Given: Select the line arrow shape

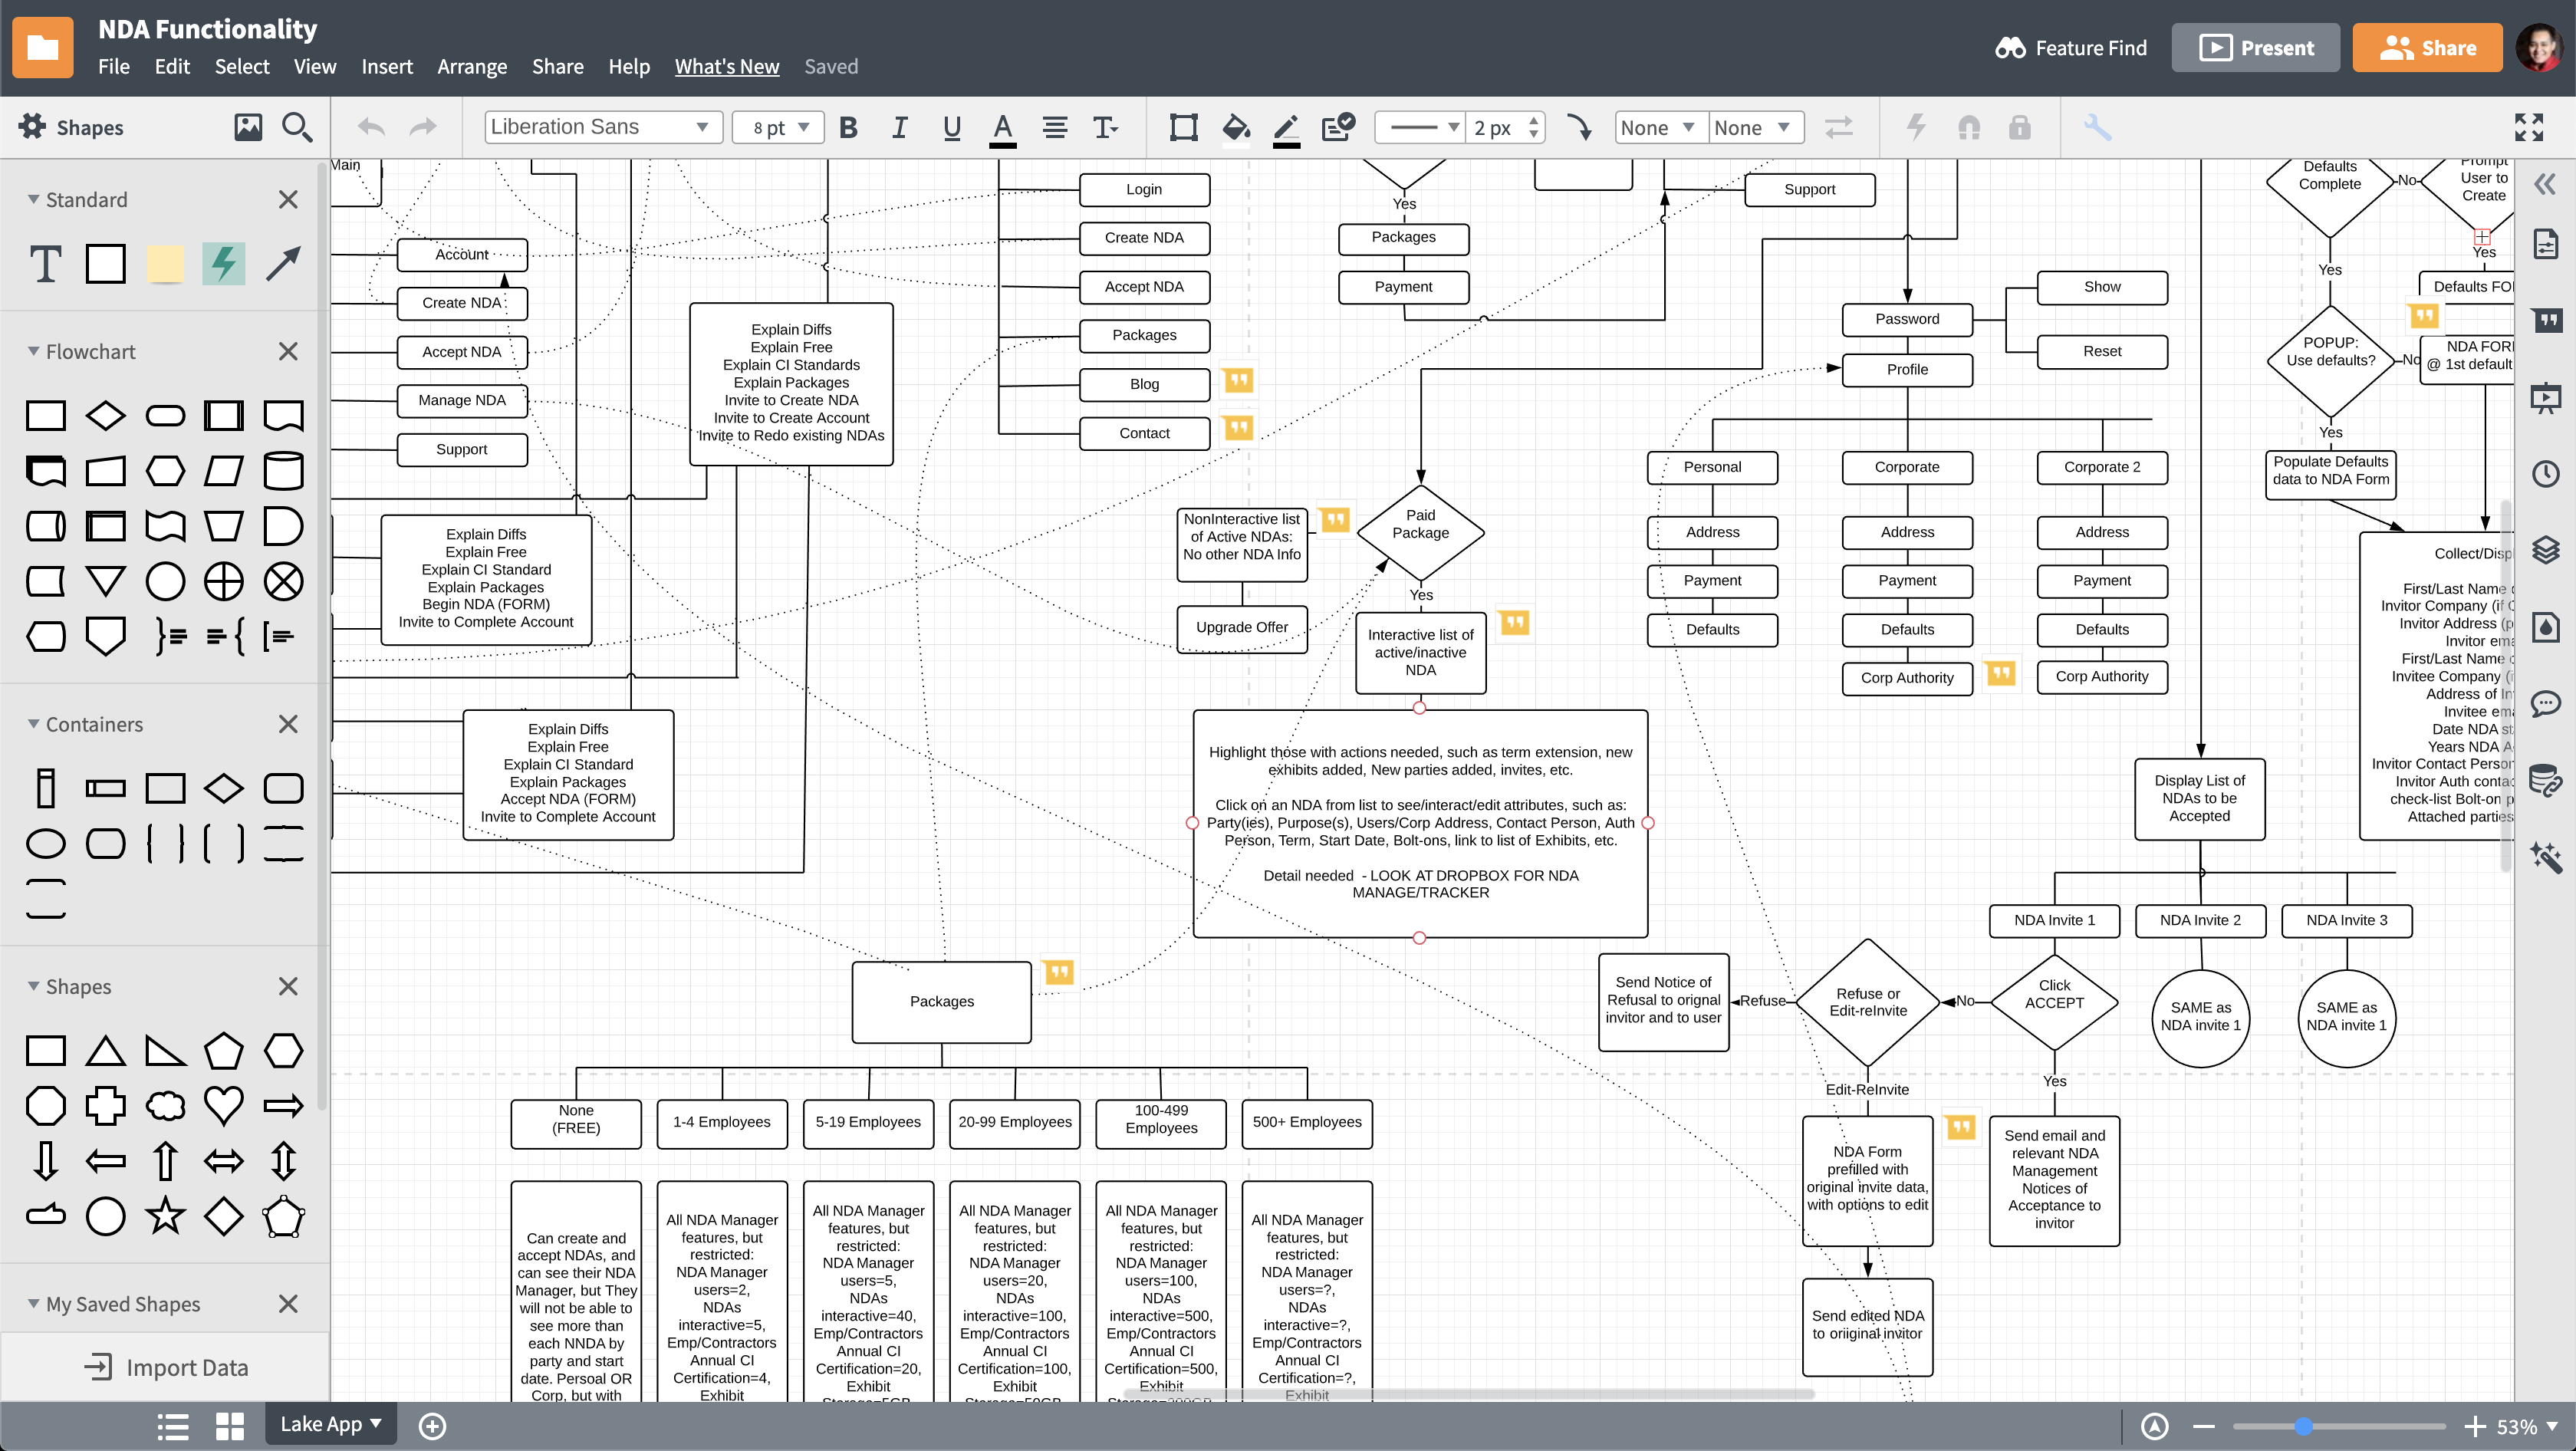Looking at the screenshot, I should pyautogui.click(x=283, y=264).
